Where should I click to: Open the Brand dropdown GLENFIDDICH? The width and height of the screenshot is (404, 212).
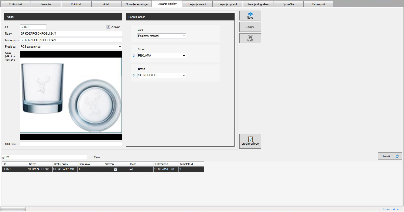[x=184, y=75]
